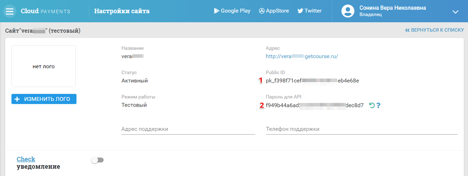This screenshot has width=468, height=176.
Task: Focus the Адрес поддержки input field
Action: [x=188, y=129]
